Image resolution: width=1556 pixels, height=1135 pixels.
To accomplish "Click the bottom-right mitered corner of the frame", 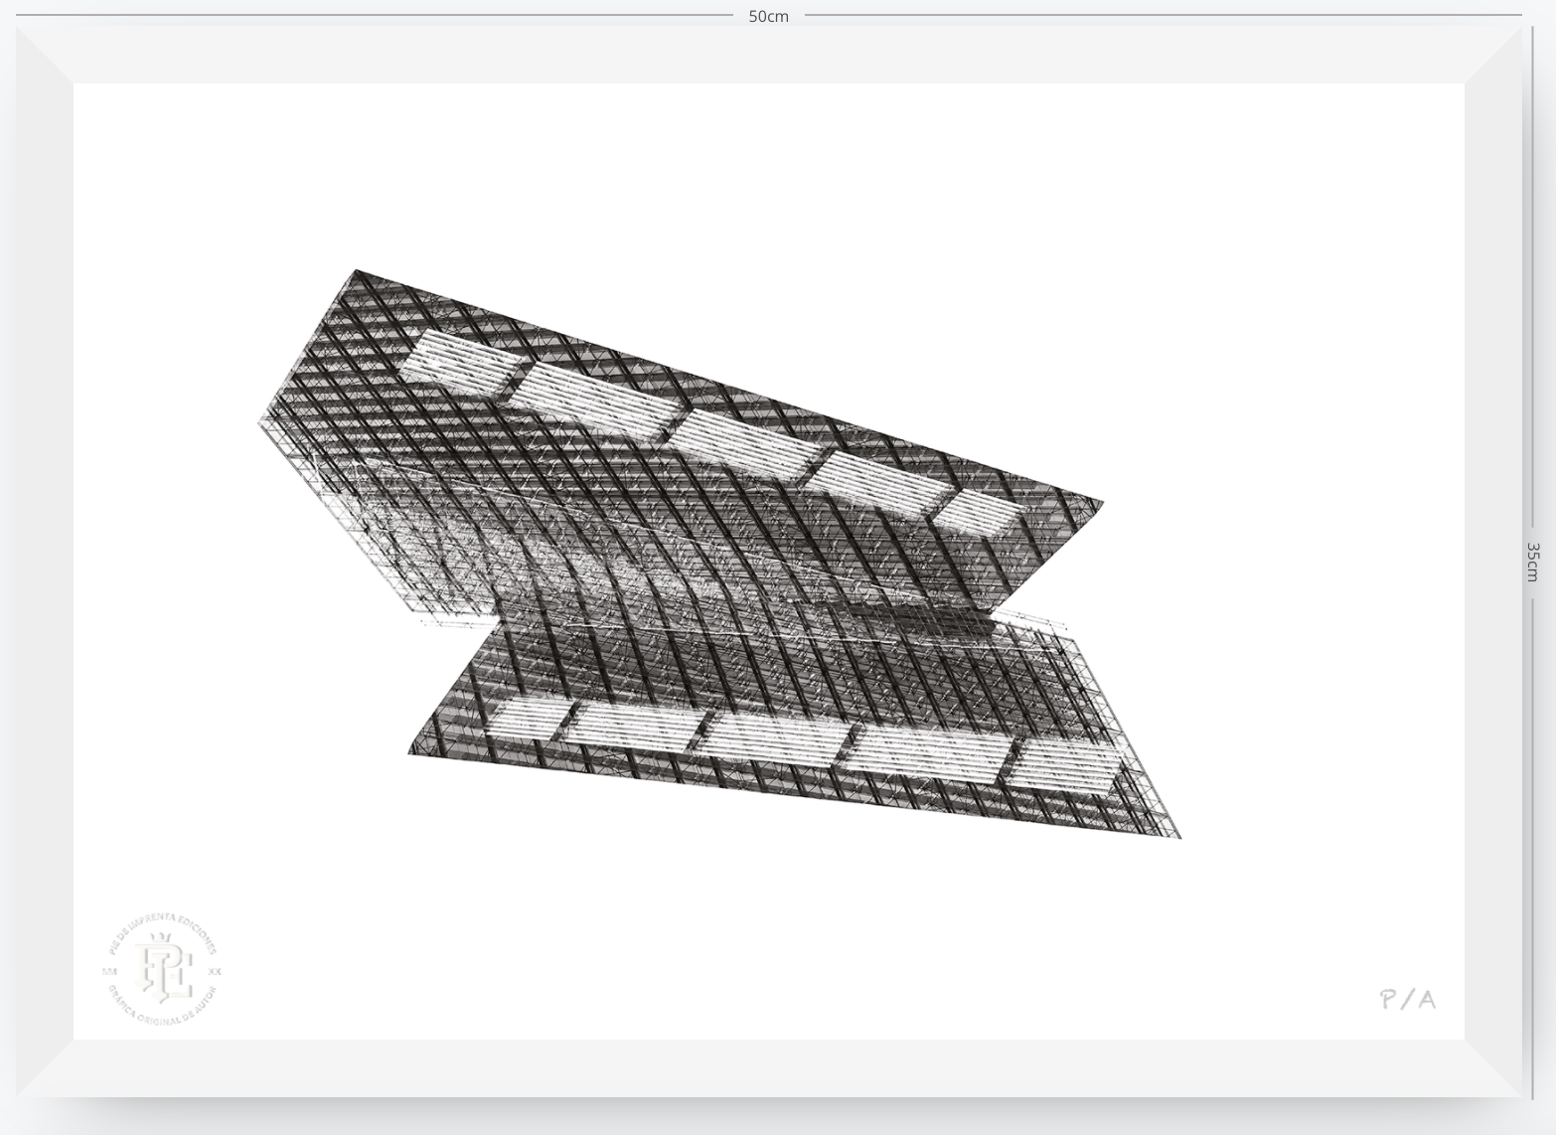I will pos(1492,1068).
